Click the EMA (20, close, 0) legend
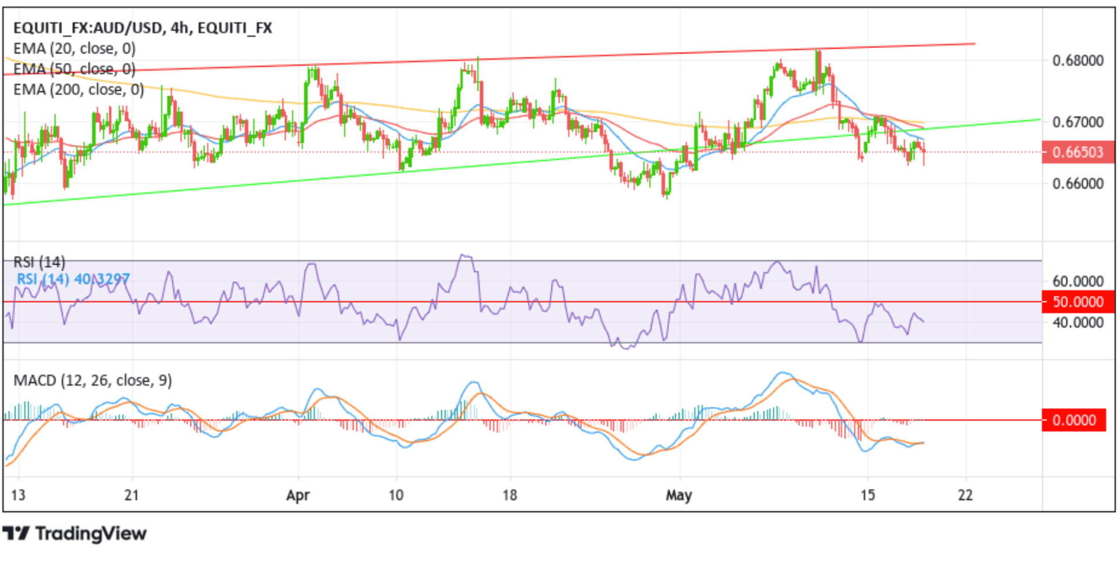Screen dimensions: 1119x561 tap(74, 49)
